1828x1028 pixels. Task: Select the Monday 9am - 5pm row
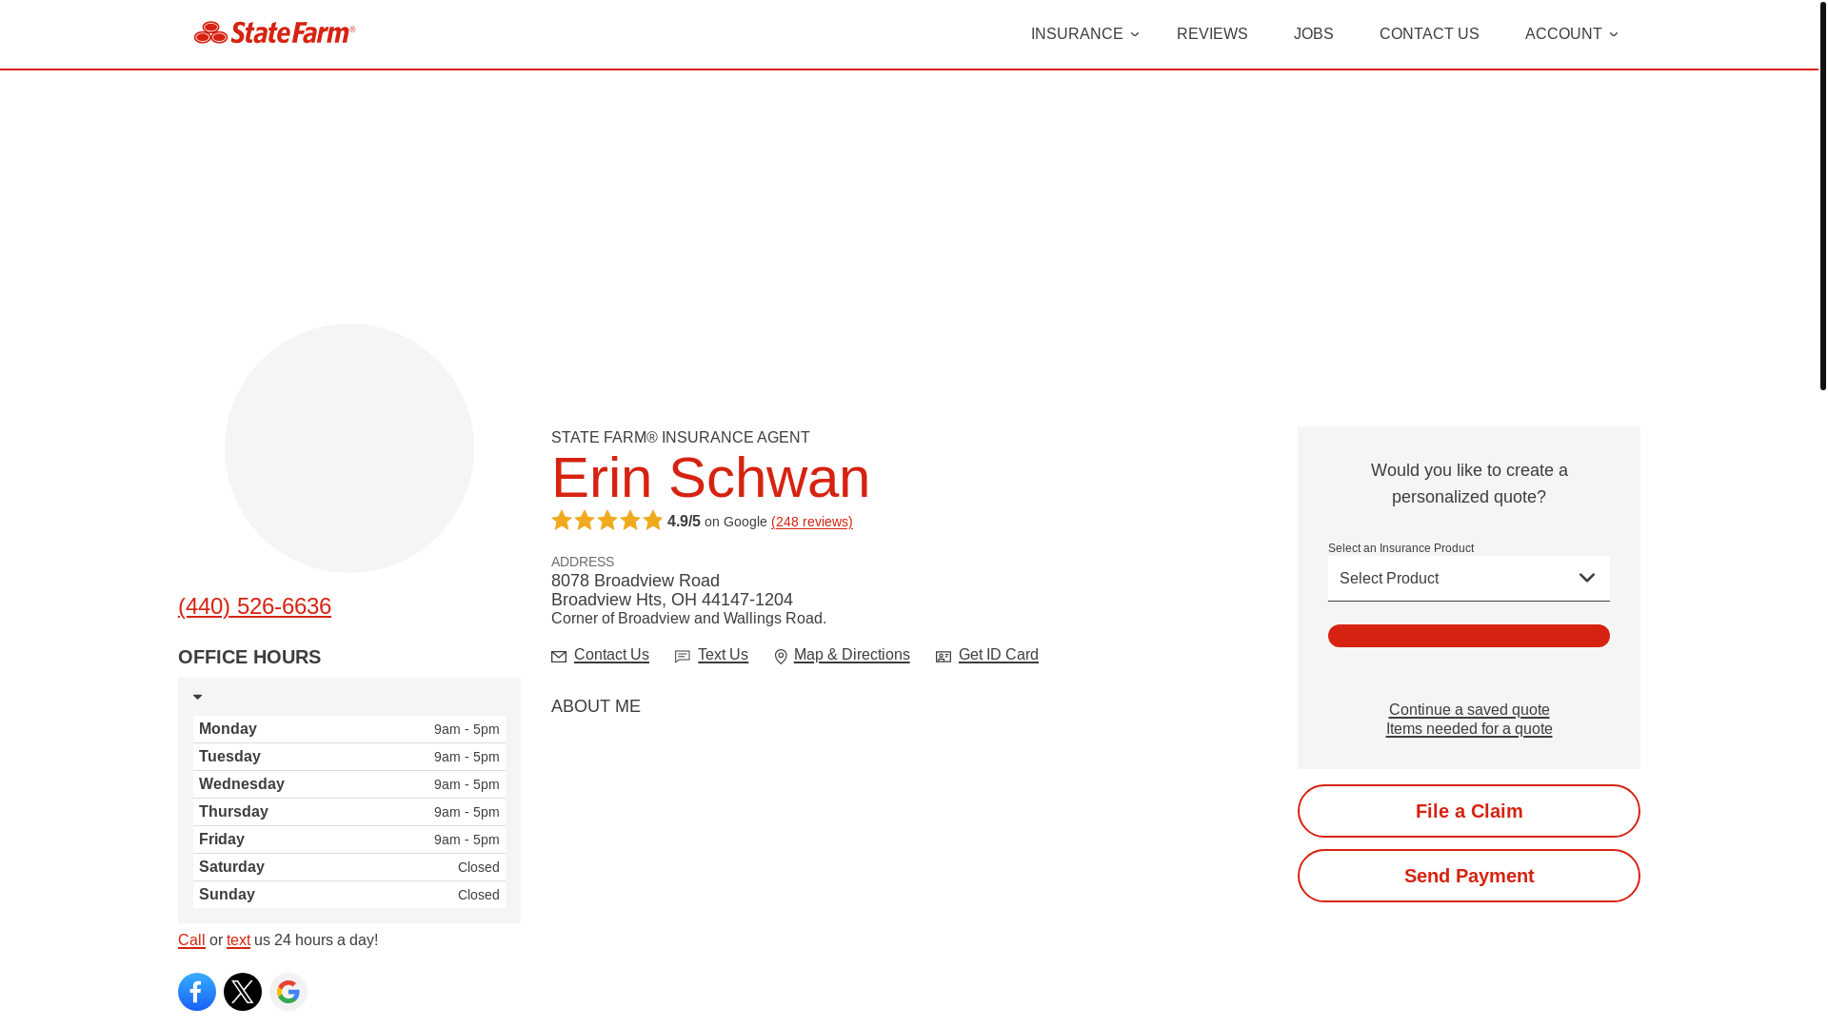click(x=349, y=729)
